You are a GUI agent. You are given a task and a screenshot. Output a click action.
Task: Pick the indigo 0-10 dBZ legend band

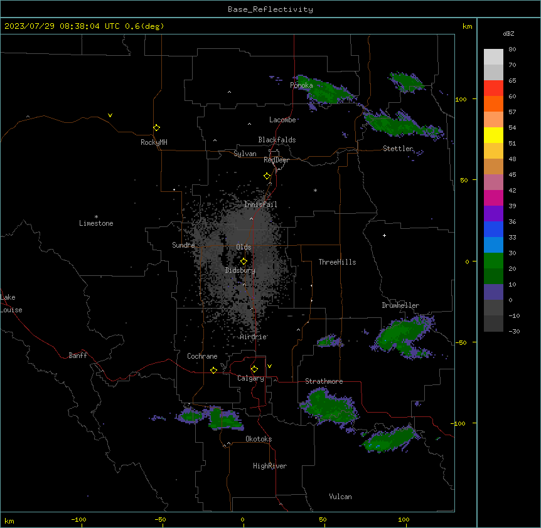(x=493, y=292)
